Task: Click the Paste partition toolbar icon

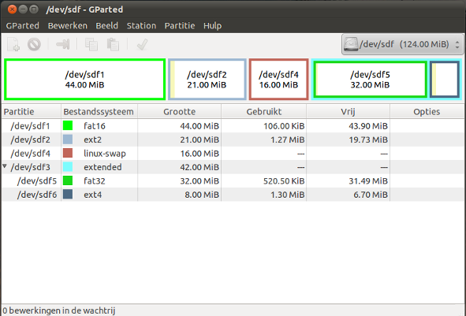Action: pos(113,45)
